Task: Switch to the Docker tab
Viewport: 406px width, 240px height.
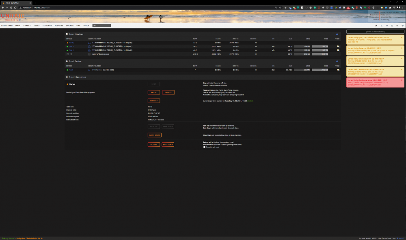Action: coord(70,26)
